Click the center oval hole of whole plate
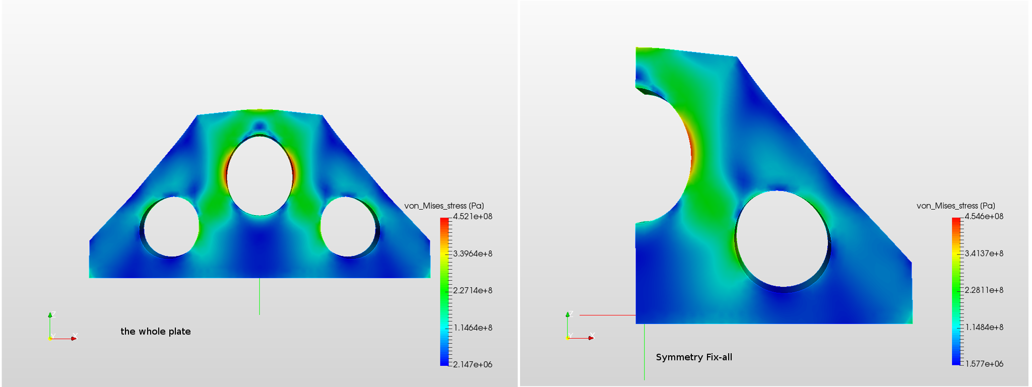Image resolution: width=1032 pixels, height=387 pixels. pyautogui.click(x=260, y=175)
